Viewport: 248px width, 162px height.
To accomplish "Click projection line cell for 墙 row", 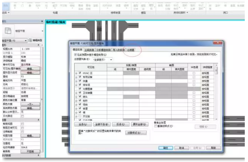I will pos(115,113).
